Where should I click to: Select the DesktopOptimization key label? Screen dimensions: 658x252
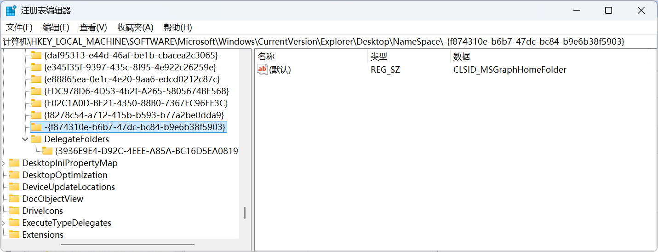(65, 175)
